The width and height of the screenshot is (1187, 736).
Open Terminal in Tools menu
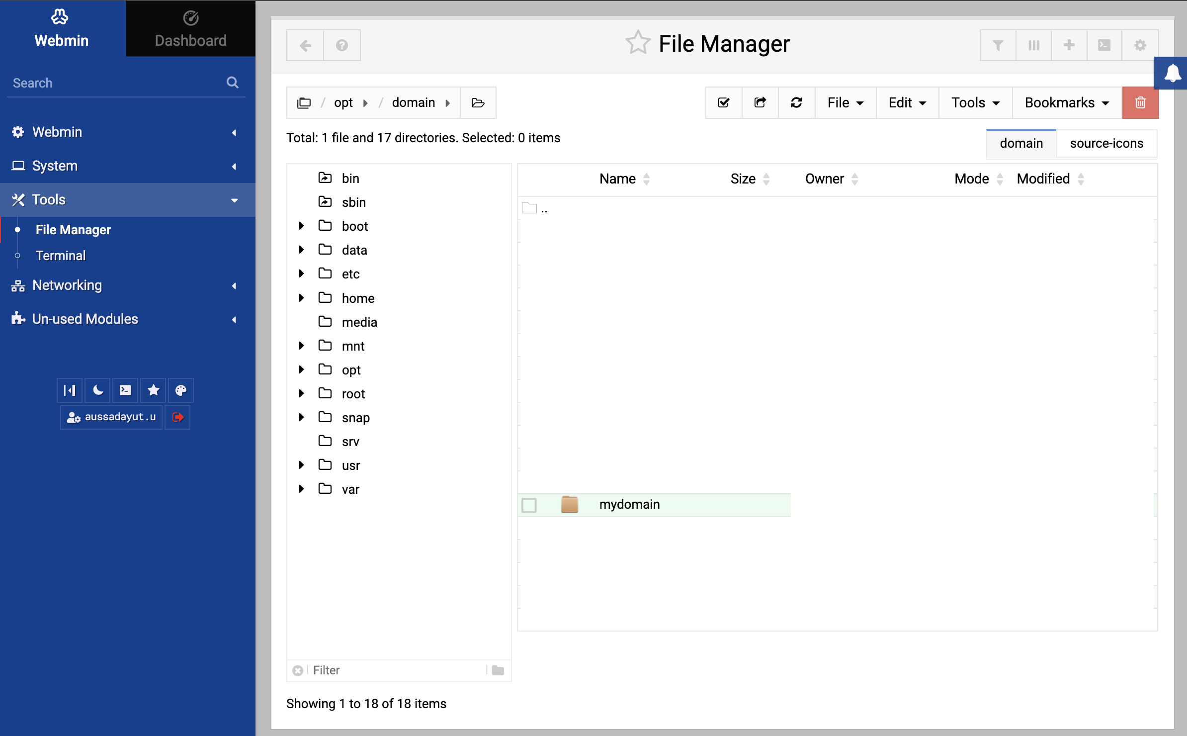coord(61,256)
